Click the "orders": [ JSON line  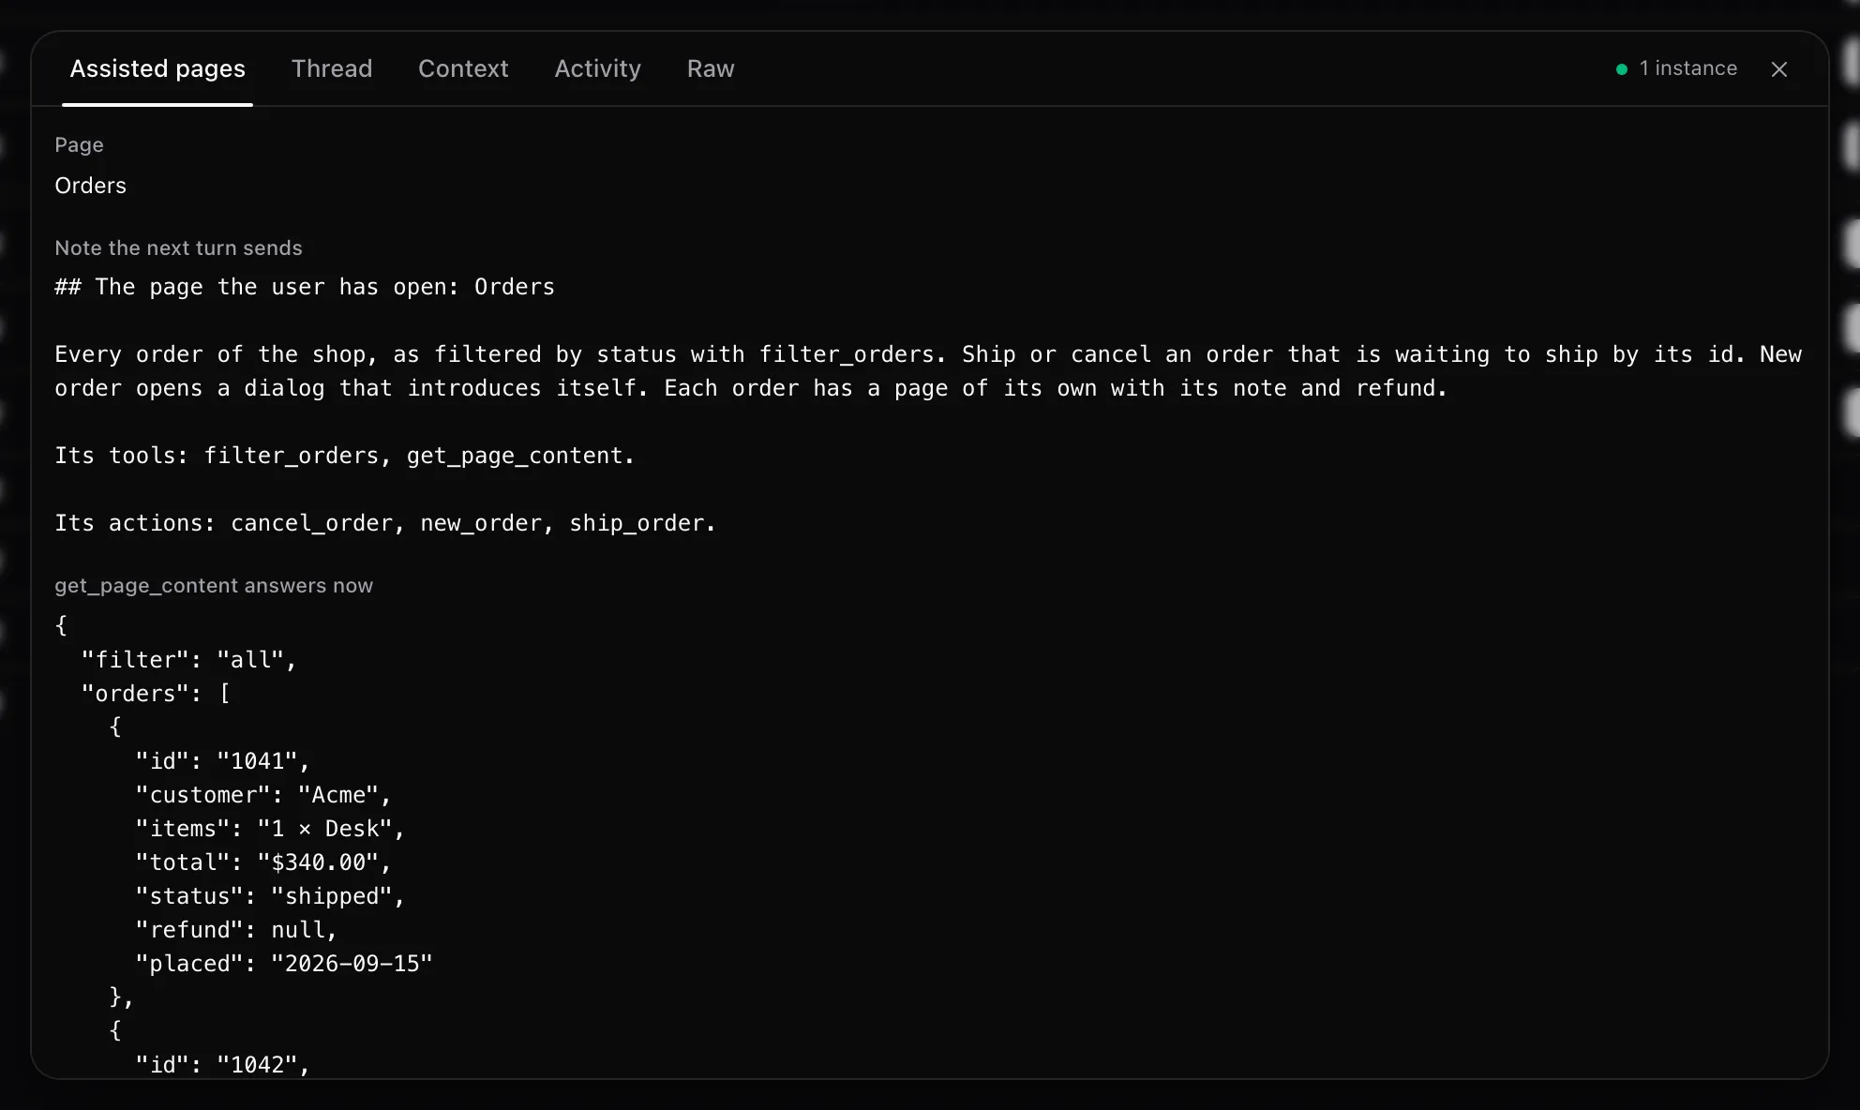click(156, 694)
